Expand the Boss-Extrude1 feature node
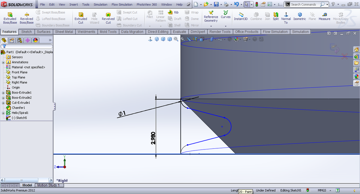The width and height of the screenshot is (360, 194). [3, 93]
